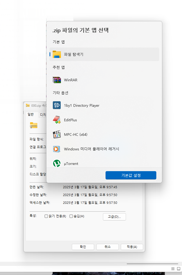Click the horizontal scrollbar near bottom
The height and width of the screenshot is (275, 182).
coord(152,264)
